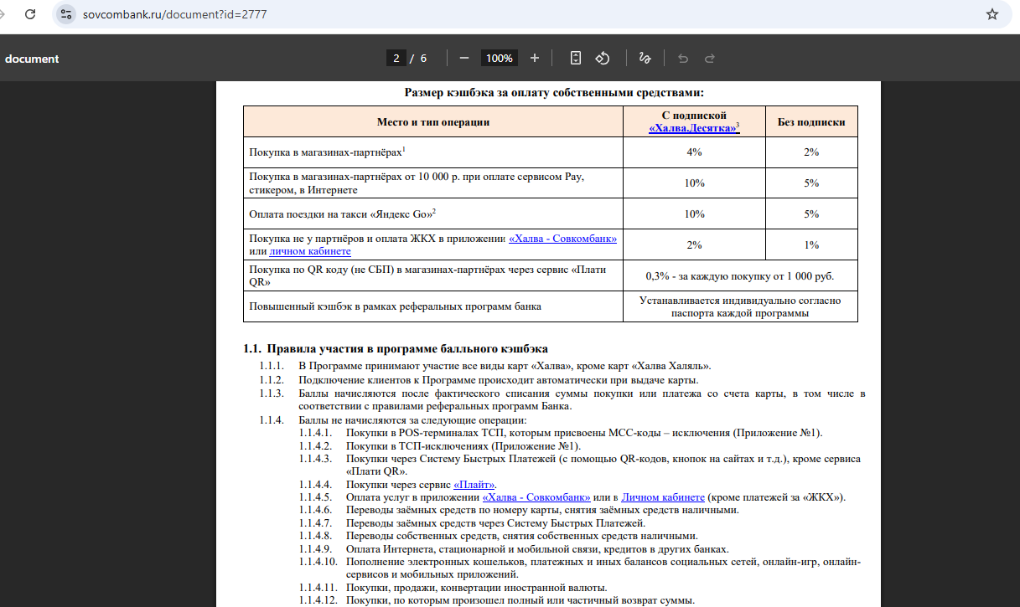Image resolution: width=1020 pixels, height=607 pixels.
Task: Toggle fit to page in PDF toolbar
Action: click(576, 58)
